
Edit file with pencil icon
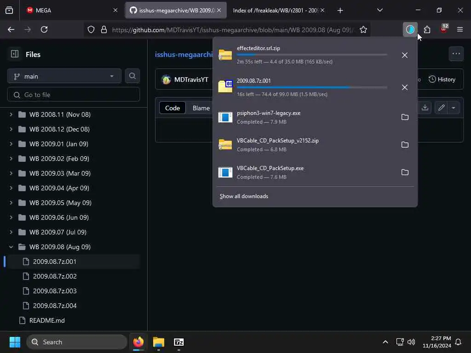pos(441,108)
